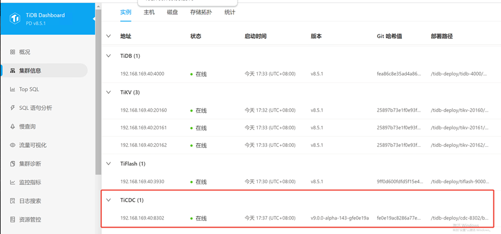Click the 集群信息 cluster info icon

click(x=13, y=70)
